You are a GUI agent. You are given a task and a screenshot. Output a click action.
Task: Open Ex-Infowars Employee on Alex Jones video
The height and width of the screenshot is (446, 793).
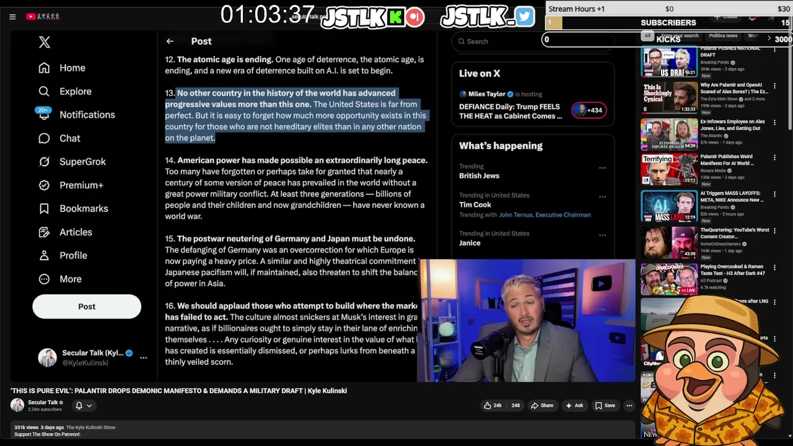coord(732,125)
